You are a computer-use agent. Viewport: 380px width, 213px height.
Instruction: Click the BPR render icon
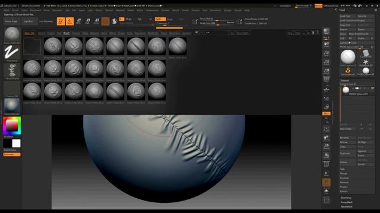click(327, 32)
